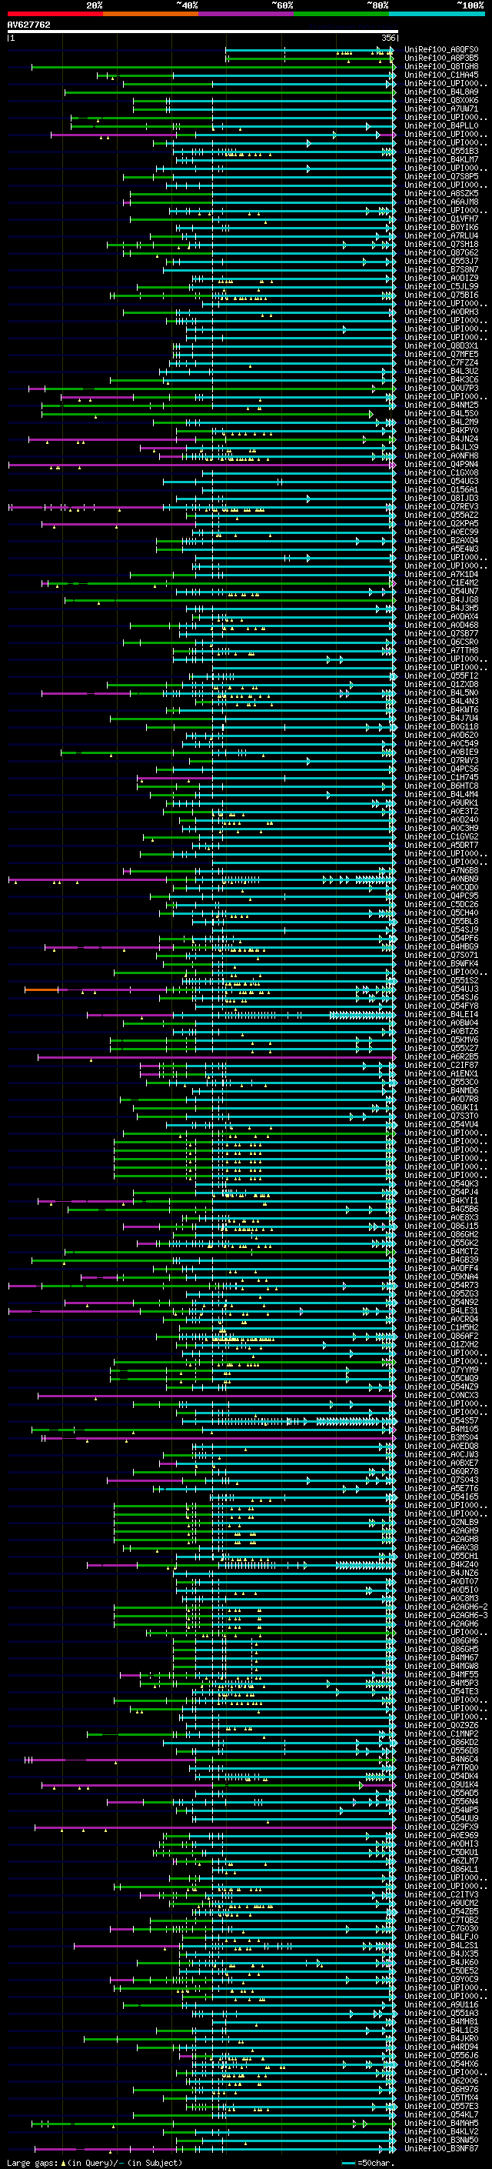Click the red 20% identity legend bar

(55, 14)
